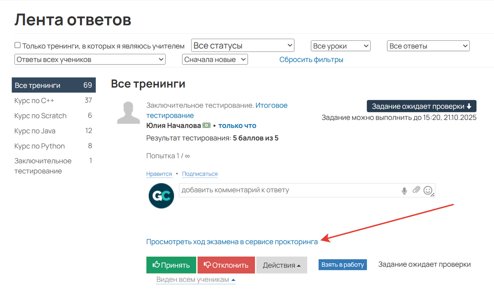The image size is (494, 297).
Task: Click the GC avatar next to comment box
Action: click(x=161, y=195)
